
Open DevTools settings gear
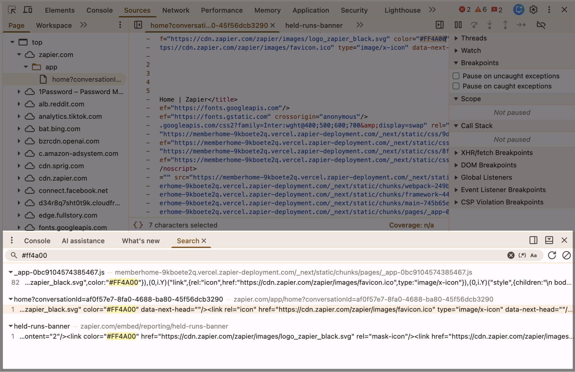[x=534, y=10]
